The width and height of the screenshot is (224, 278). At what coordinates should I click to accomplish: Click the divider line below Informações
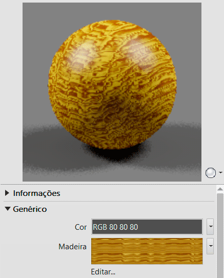[x=109, y=201]
